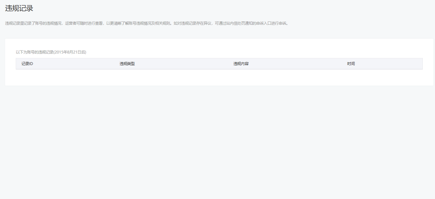Click the 时间 column header

click(x=351, y=64)
